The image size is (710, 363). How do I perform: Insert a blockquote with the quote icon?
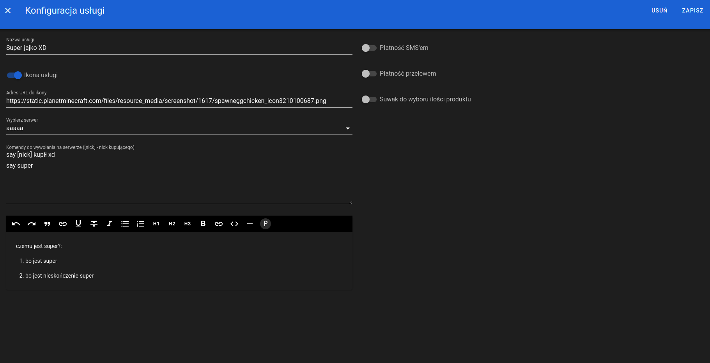[47, 224]
